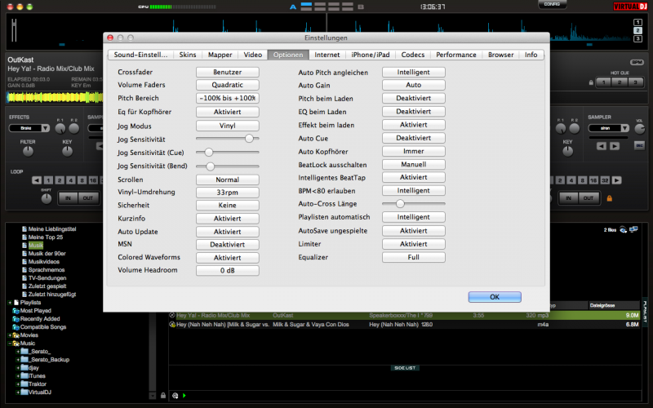Click hot cue 2 on right deck
This screenshot has height=408, width=653.
[620, 82]
